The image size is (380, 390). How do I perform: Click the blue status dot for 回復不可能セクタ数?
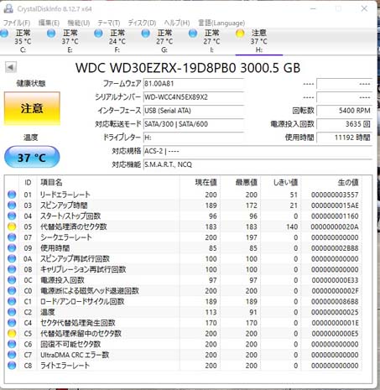click(12, 344)
